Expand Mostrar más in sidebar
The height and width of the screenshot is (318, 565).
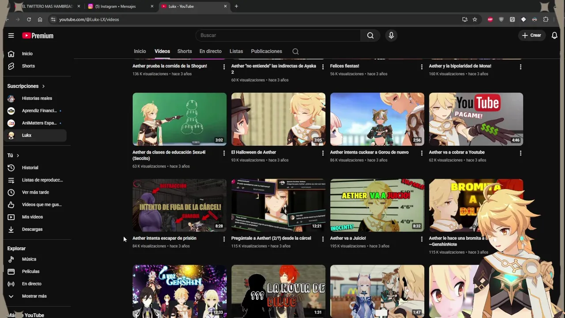(x=35, y=296)
